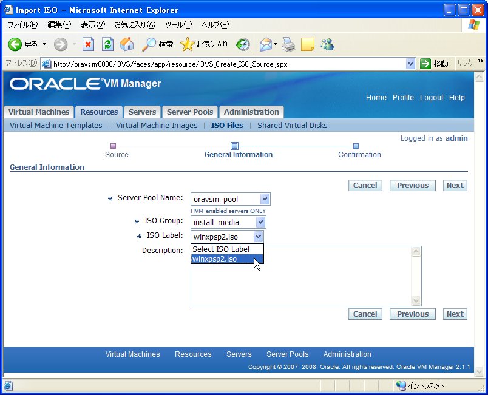This screenshot has width=488, height=395.
Task: Click the status bar page icon
Action: [8, 386]
